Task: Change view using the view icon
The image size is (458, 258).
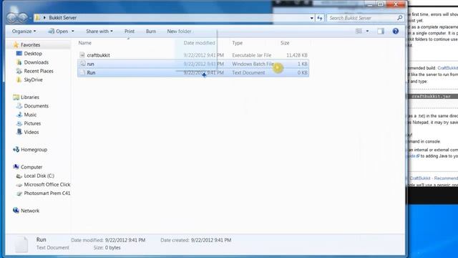Action: click(359, 31)
